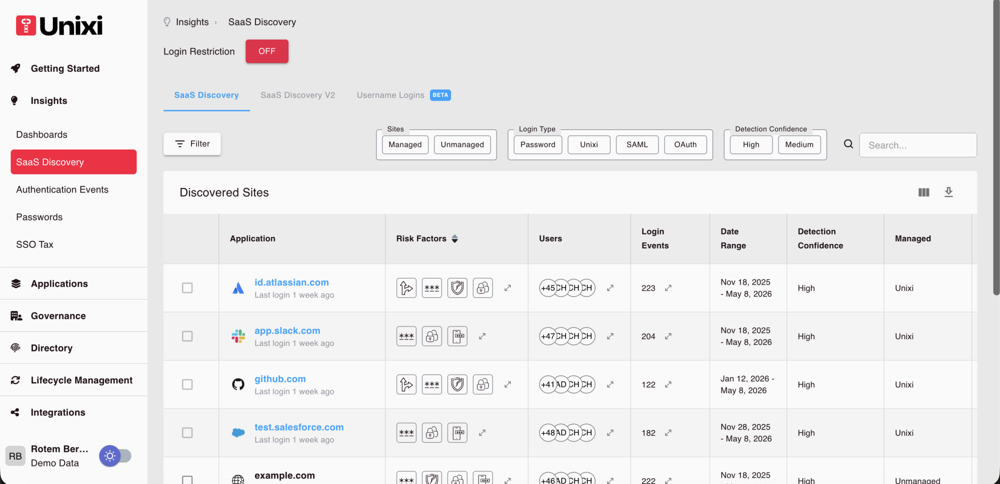Expand login events for 223

[668, 288]
